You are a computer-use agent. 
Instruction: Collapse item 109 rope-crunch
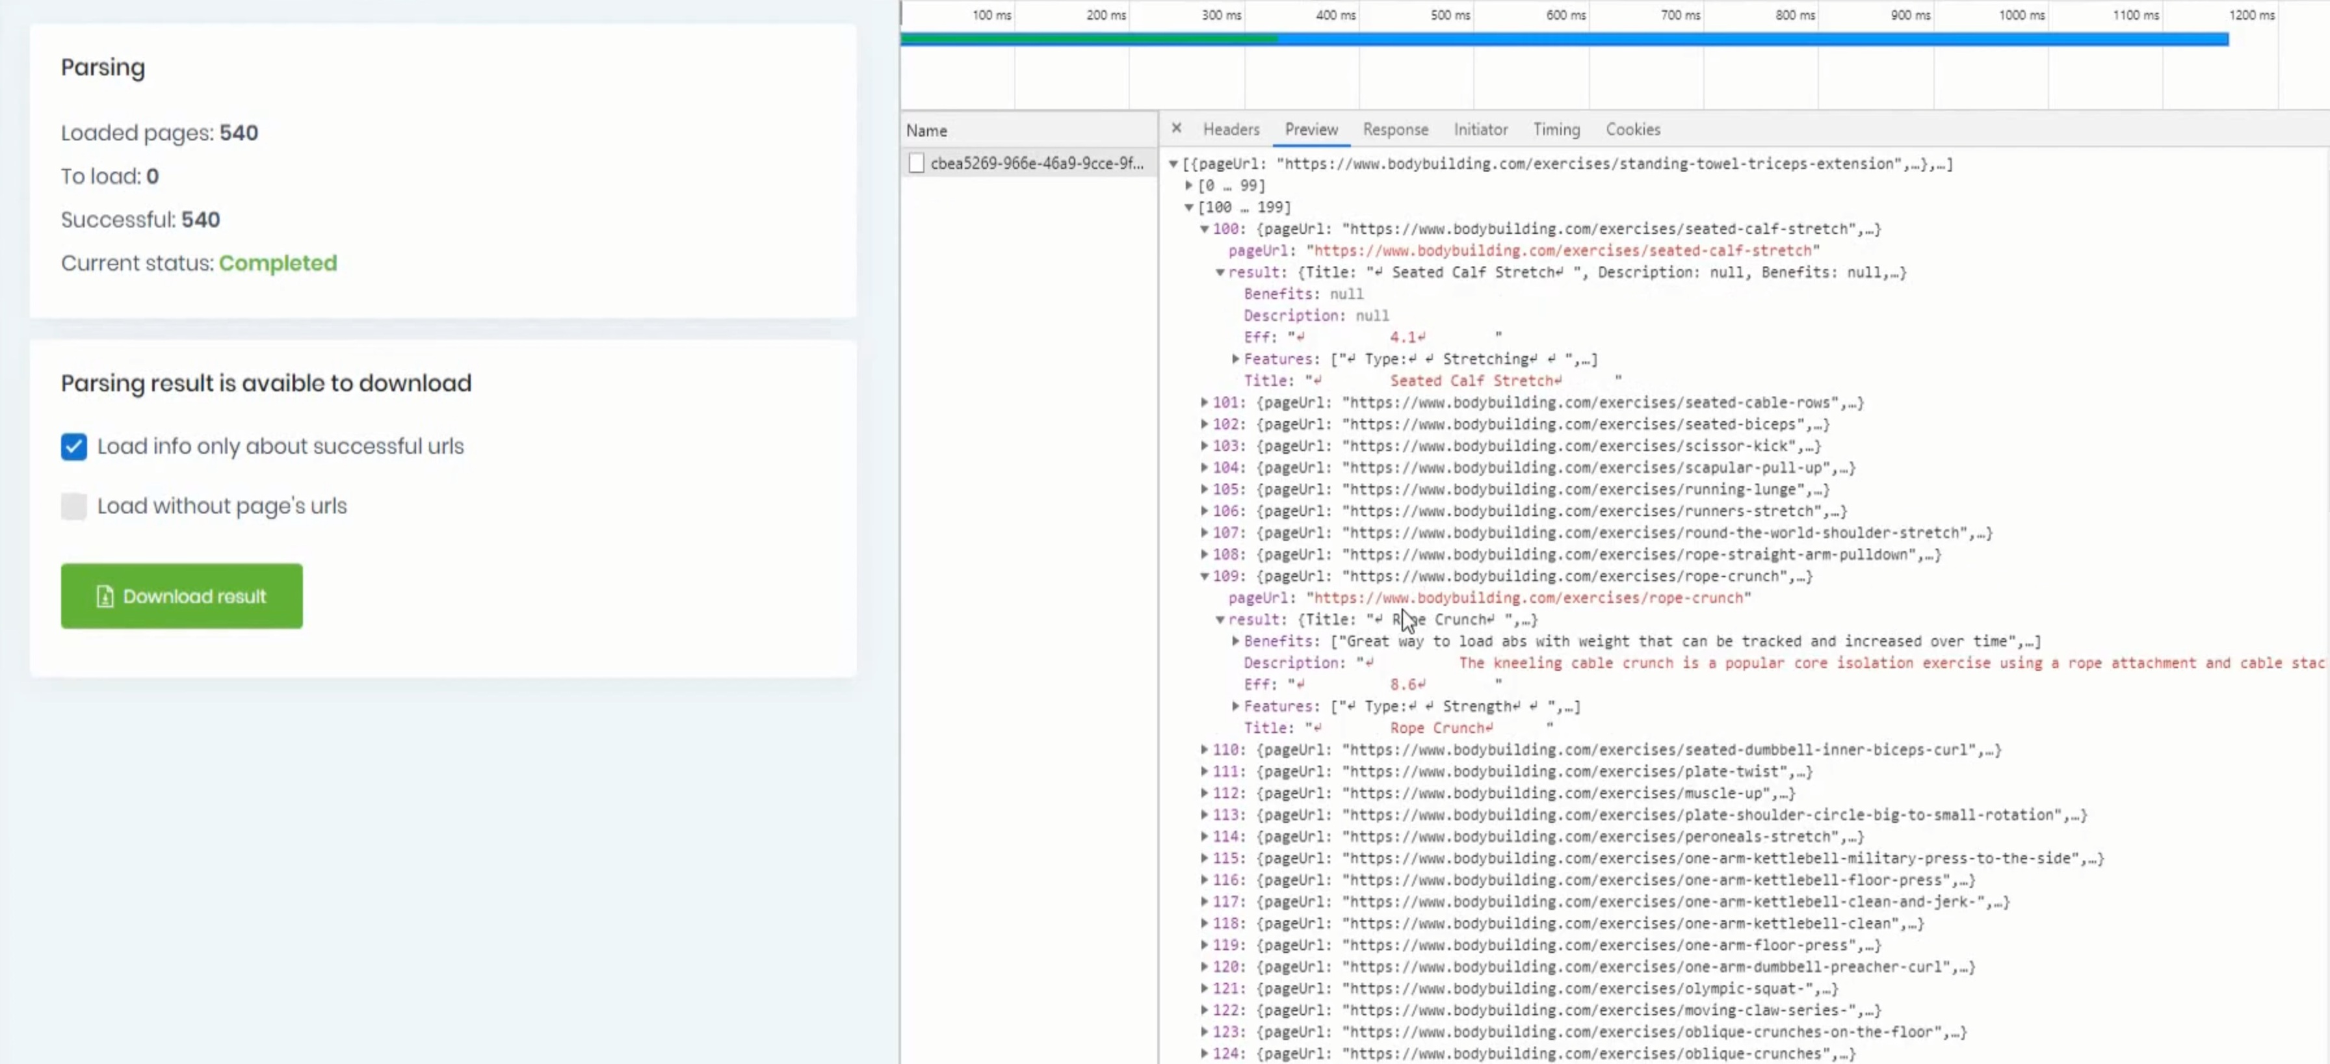click(1205, 576)
